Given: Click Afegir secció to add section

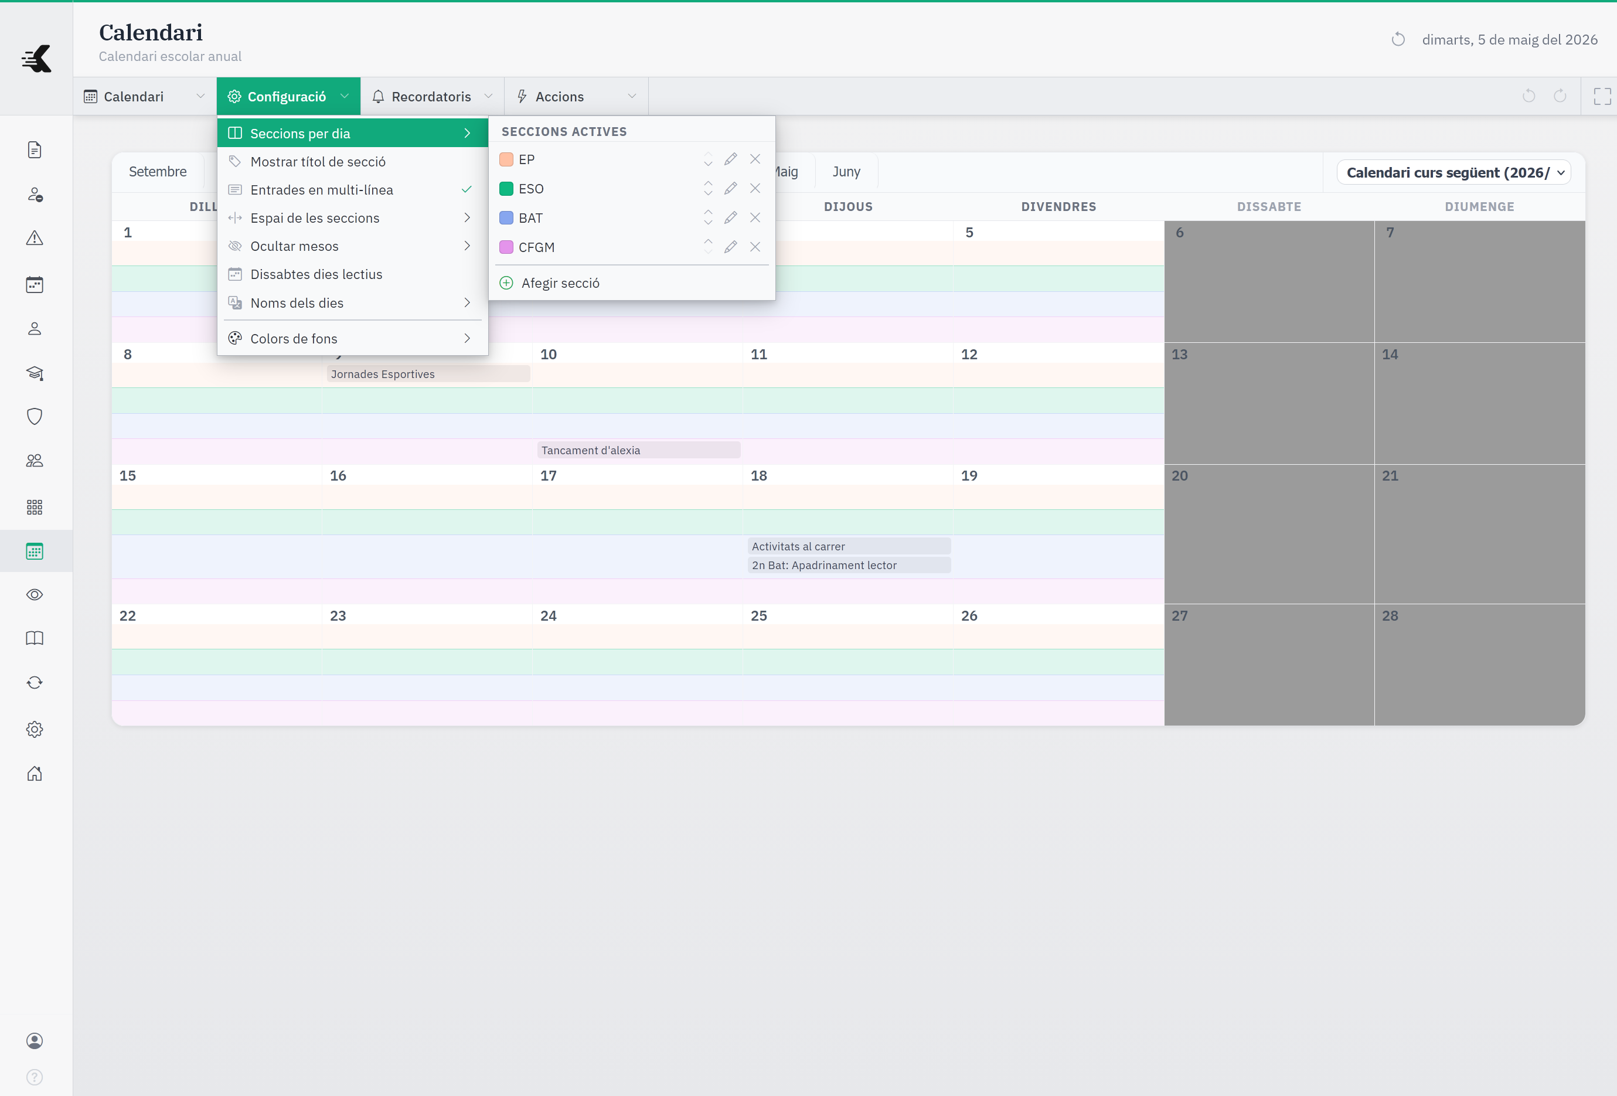Looking at the screenshot, I should (x=632, y=283).
